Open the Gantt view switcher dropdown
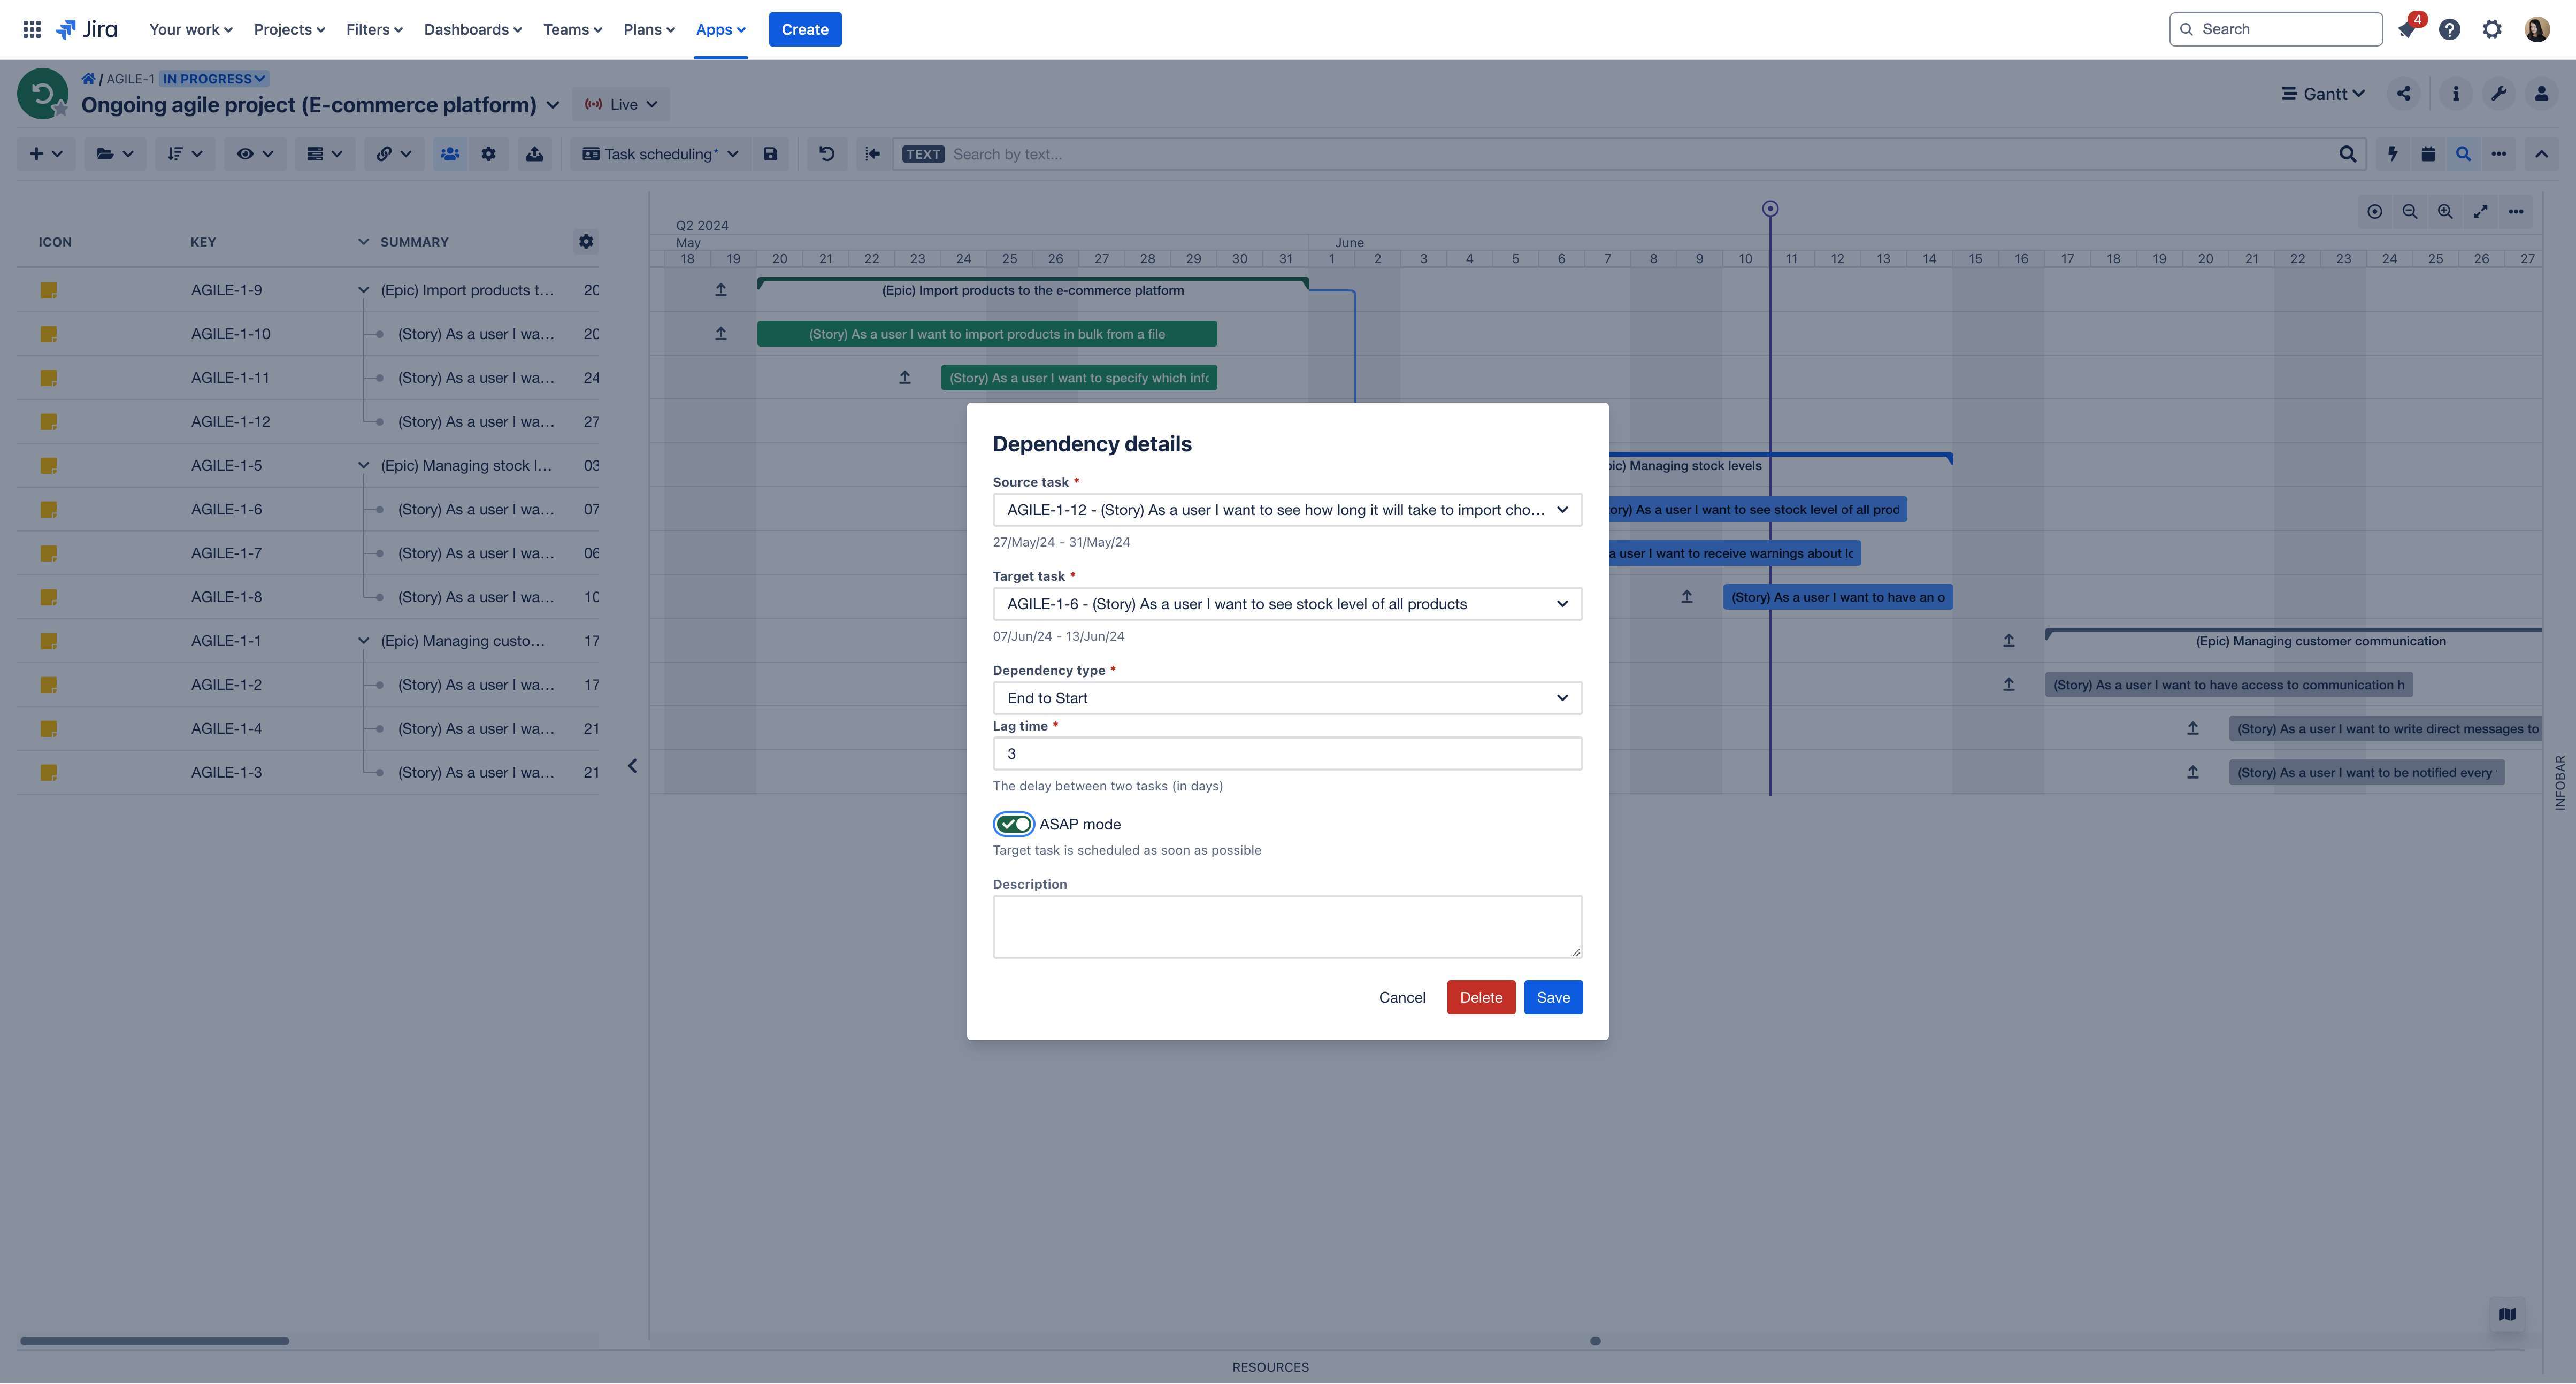The image size is (2576, 1384). (2323, 93)
